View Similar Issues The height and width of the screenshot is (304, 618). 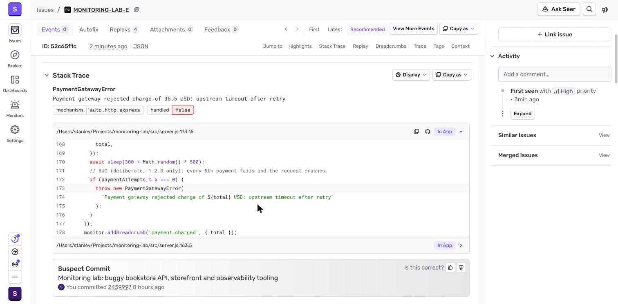pos(604,135)
